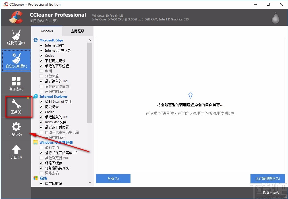Click the CCleaner logo in the header

tap(16, 17)
